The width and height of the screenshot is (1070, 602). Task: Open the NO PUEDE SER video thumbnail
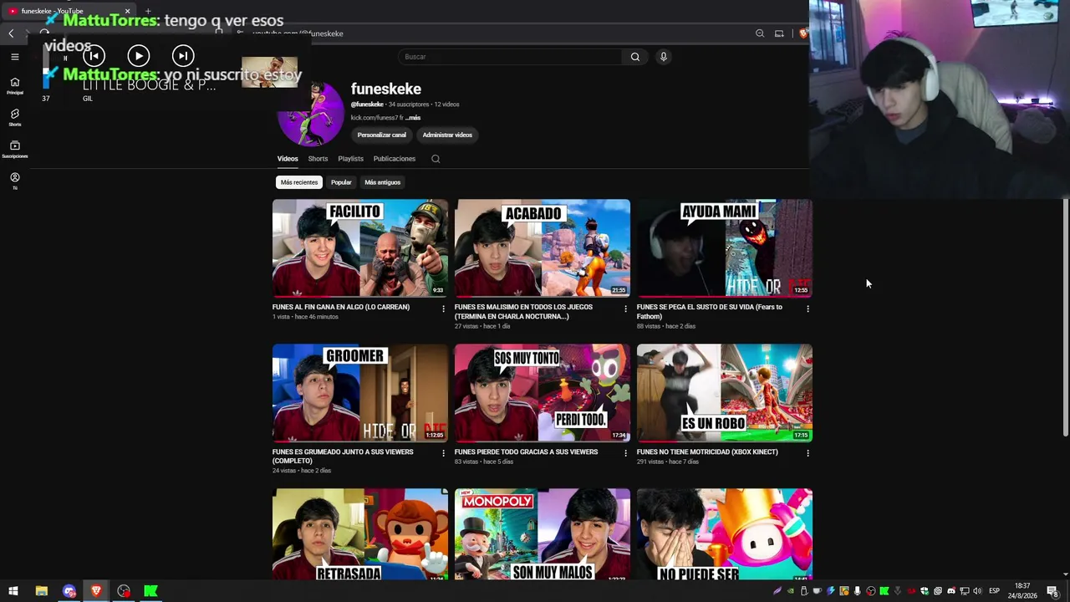pos(725,534)
